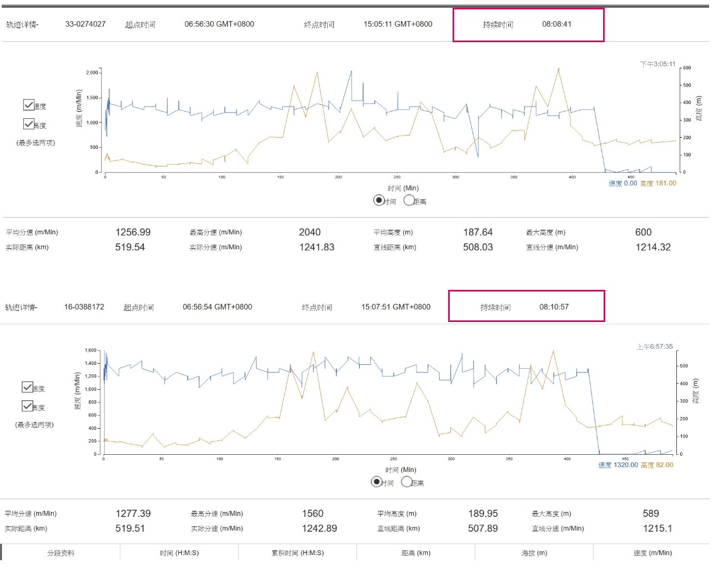Uncheck the 速度 checkbox in the second chart
This screenshot has height=588, width=713.
point(27,387)
